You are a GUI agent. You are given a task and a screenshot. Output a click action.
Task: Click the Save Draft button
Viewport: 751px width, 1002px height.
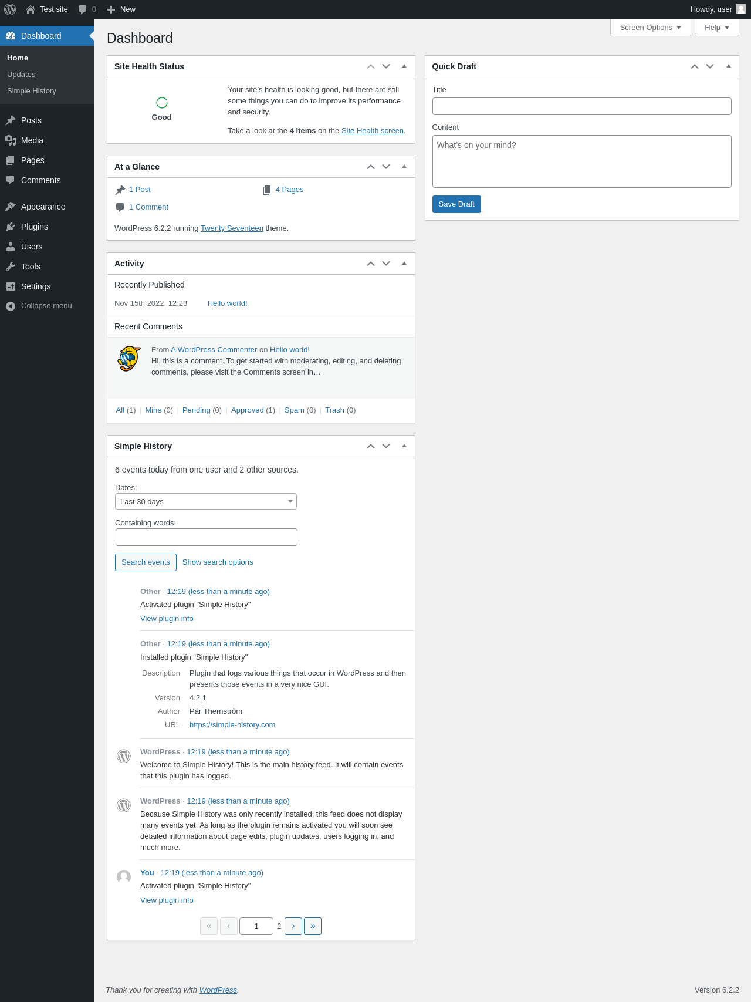(456, 204)
